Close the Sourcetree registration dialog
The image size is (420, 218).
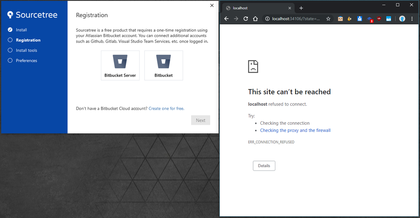click(x=212, y=5)
